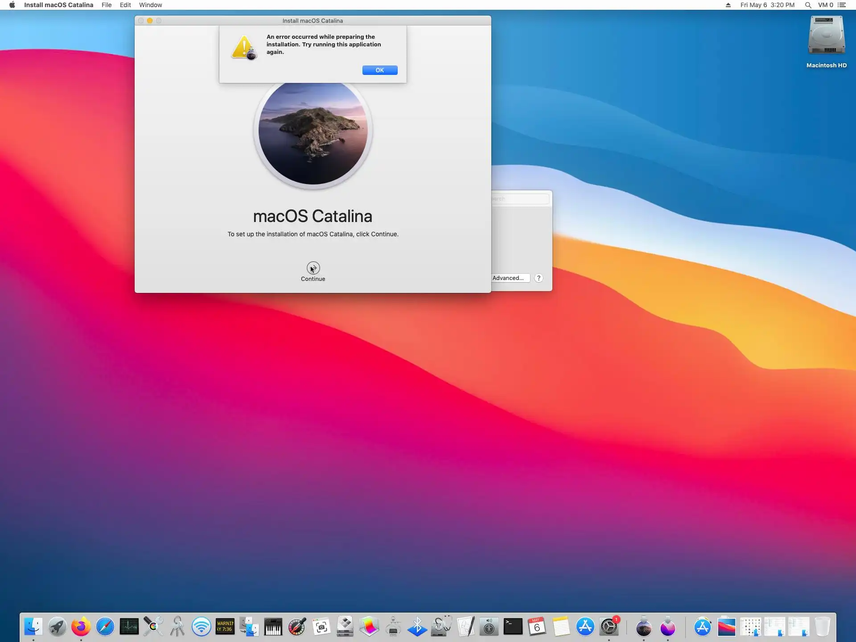Open Notification Center list icon
Screen dimensions: 856x642
pyautogui.click(x=842, y=5)
